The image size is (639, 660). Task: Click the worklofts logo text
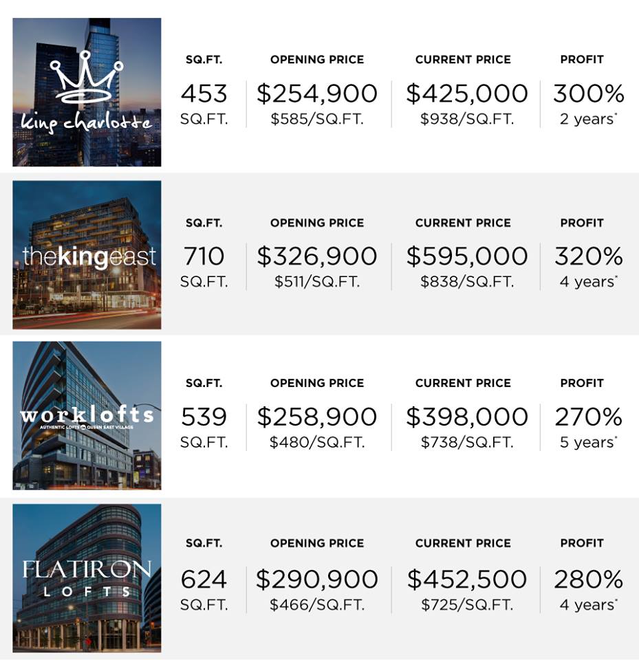click(x=87, y=415)
